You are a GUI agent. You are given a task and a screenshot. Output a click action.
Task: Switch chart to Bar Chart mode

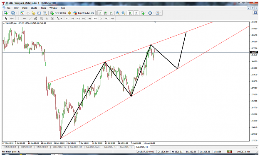100,13
